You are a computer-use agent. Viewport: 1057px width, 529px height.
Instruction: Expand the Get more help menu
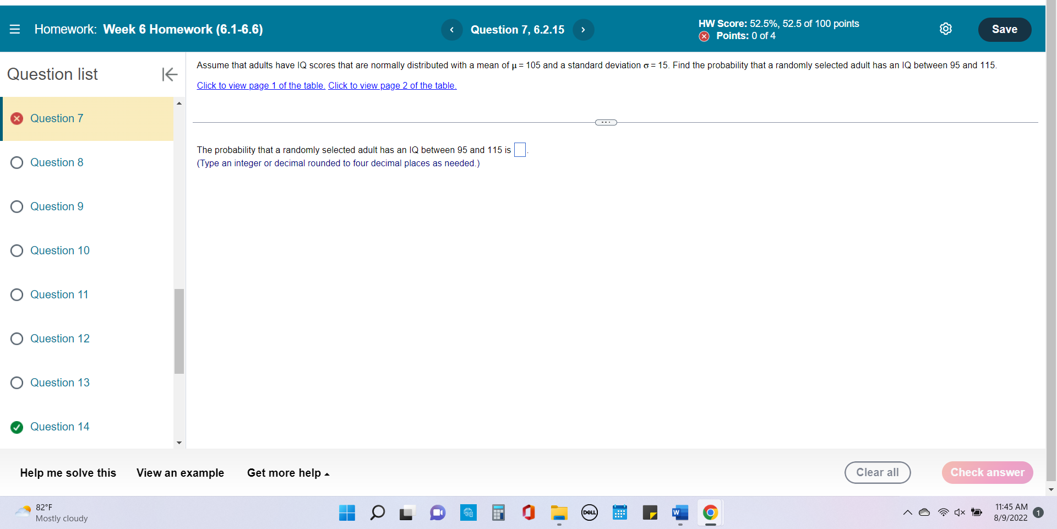(288, 473)
